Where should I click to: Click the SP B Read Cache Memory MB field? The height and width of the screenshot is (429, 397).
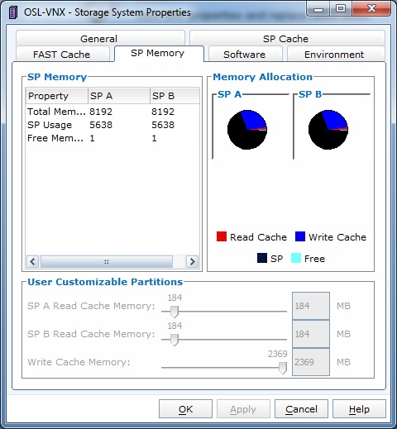click(311, 334)
